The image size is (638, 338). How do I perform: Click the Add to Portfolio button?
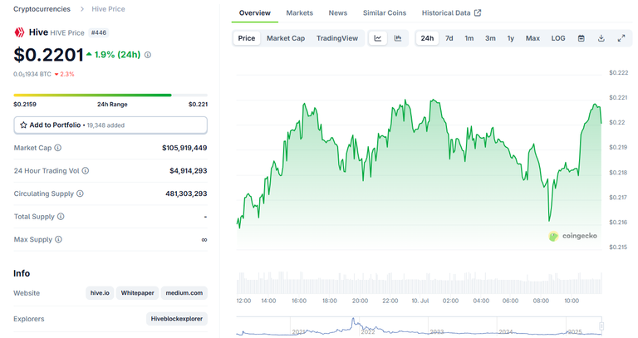(x=110, y=125)
